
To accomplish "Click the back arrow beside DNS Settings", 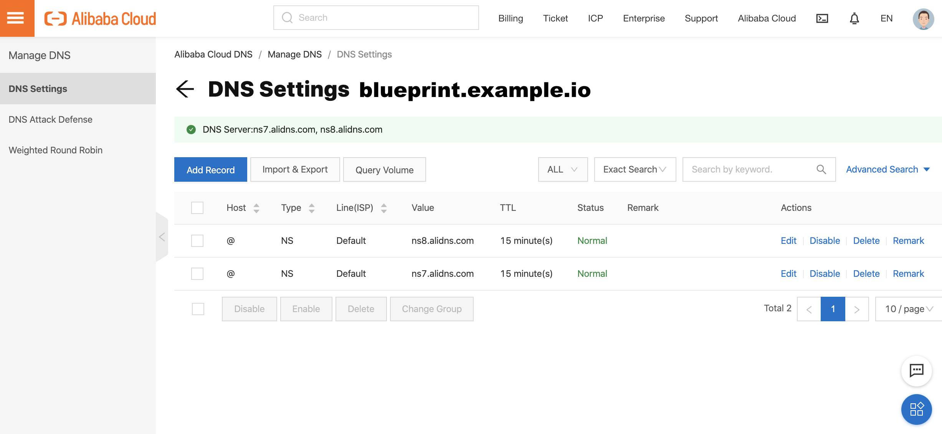I will (185, 89).
